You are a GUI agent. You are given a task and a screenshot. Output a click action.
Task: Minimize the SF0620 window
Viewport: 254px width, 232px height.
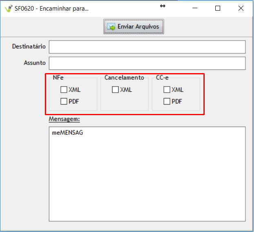tap(199, 8)
